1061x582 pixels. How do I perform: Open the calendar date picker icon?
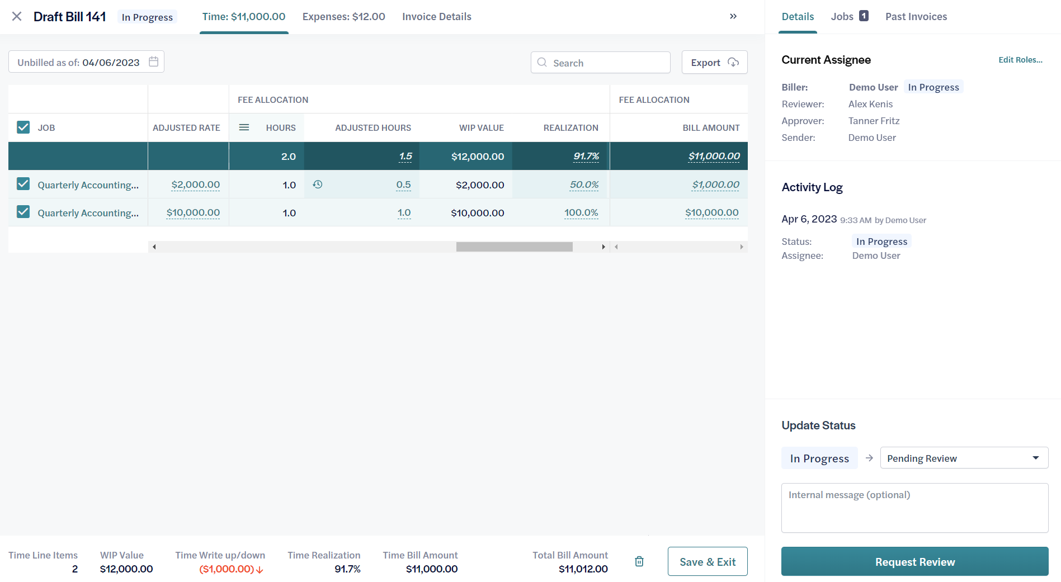(154, 61)
